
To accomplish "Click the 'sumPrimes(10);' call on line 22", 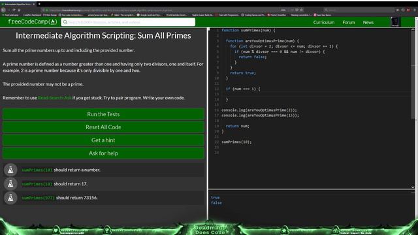I will tap(236, 142).
